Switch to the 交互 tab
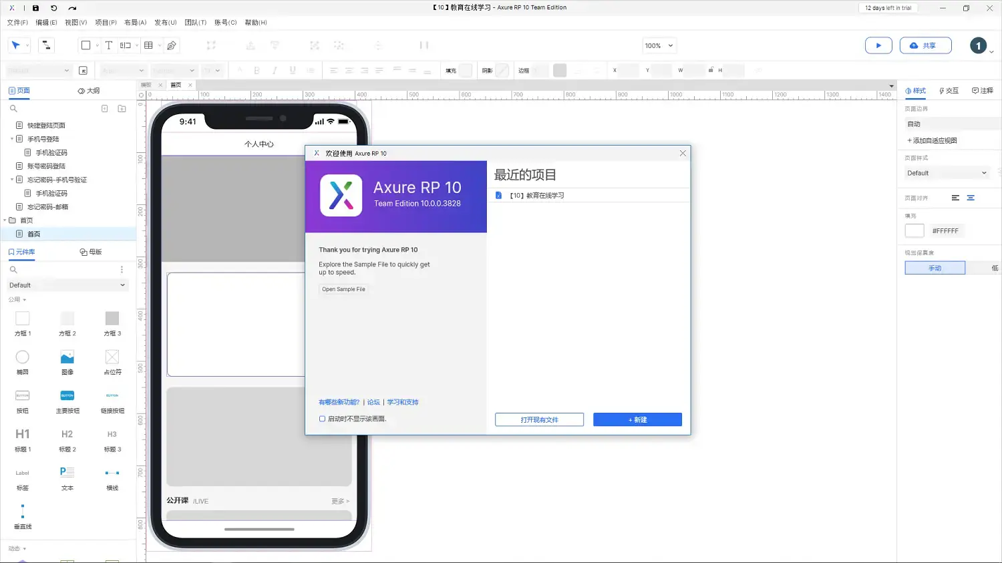The image size is (1002, 563). click(949, 91)
